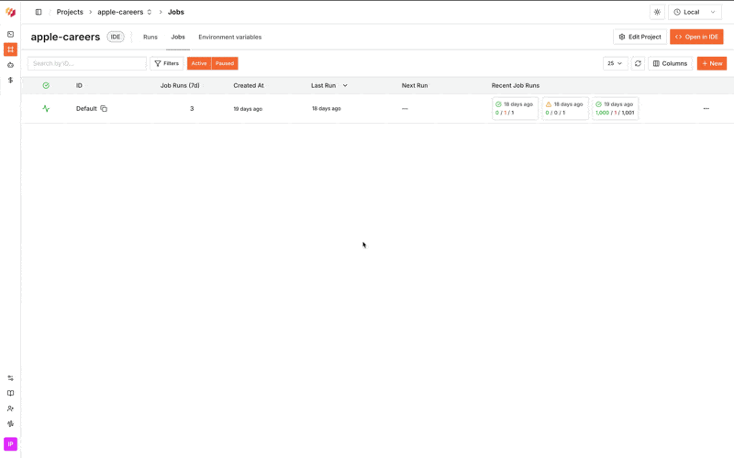Viewport: 734px width, 458px height.
Task: Toggle the Active filter
Action: tap(199, 63)
